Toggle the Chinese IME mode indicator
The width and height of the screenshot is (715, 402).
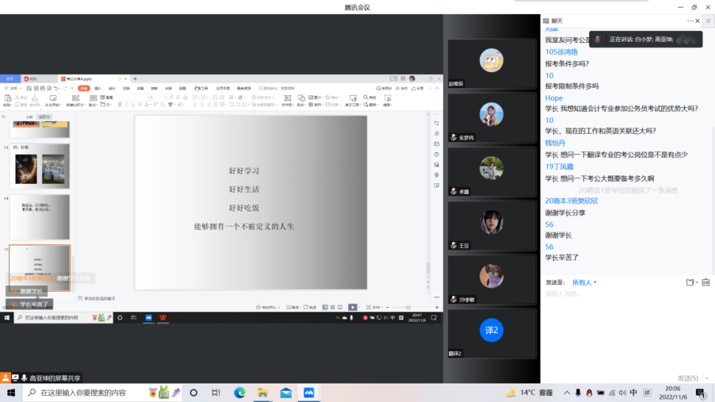click(634, 393)
